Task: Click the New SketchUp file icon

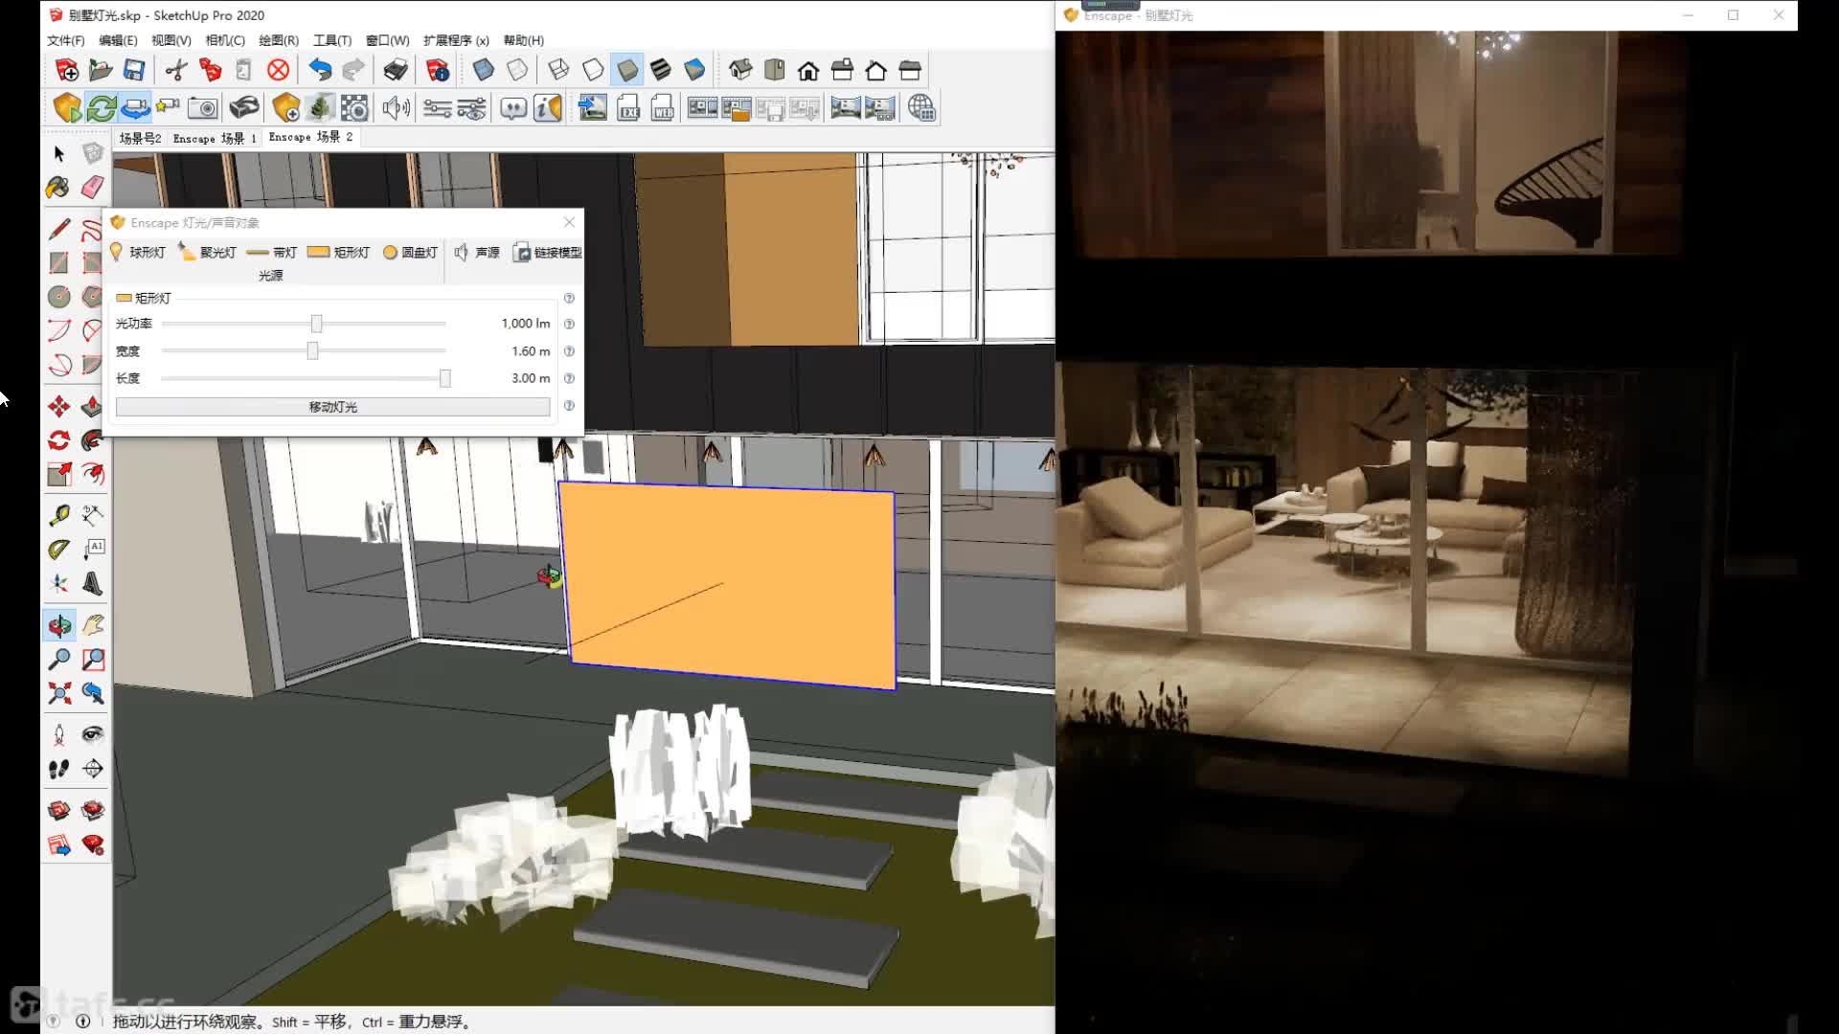Action: [67, 70]
